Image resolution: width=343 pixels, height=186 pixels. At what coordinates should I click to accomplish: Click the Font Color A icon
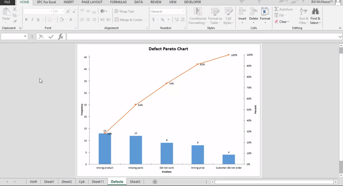[x=70, y=20]
